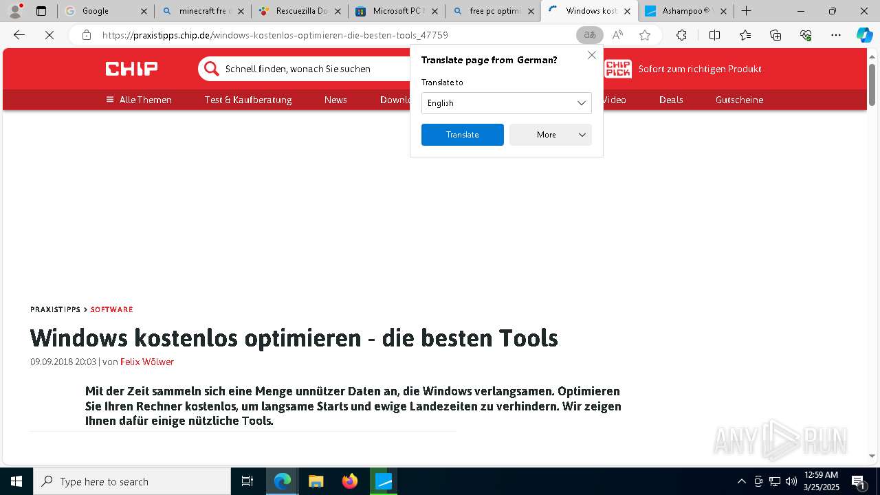Viewport: 880px width, 495px height.
Task: Open Task View
Action: [247, 481]
